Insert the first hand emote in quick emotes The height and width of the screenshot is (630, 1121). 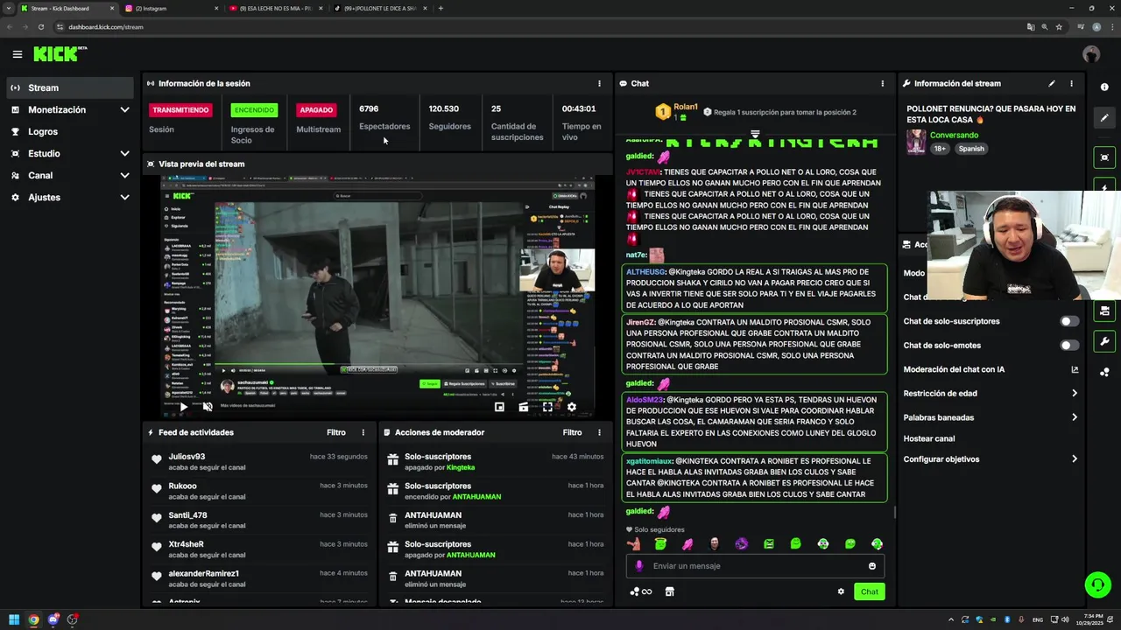(633, 544)
